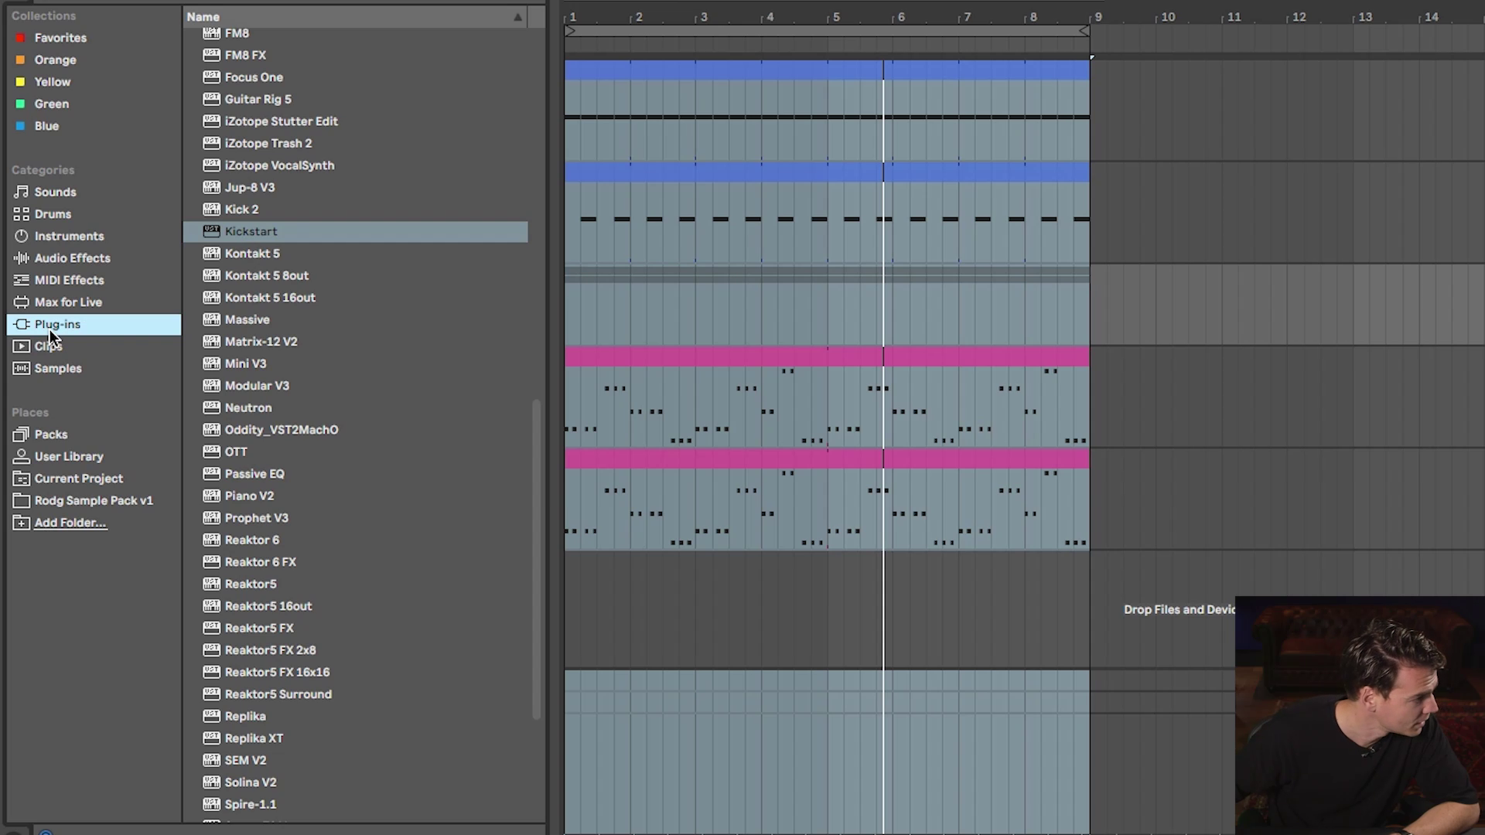This screenshot has height=835, width=1485.
Task: Click bar 12 on the timeline ruler
Action: (x=1299, y=17)
